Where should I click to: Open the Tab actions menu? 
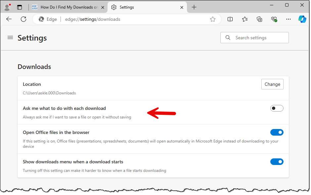(x=20, y=7)
